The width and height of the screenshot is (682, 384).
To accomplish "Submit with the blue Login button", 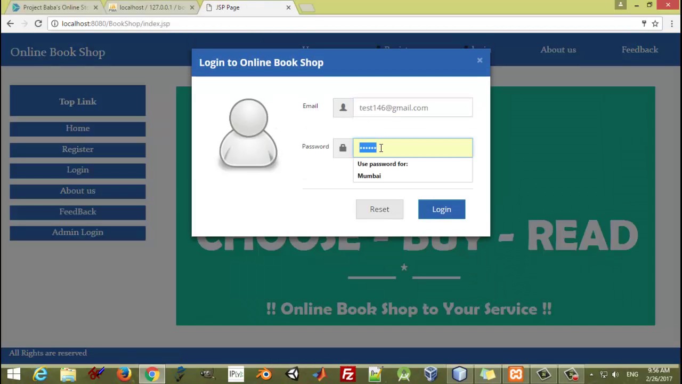I will [442, 209].
